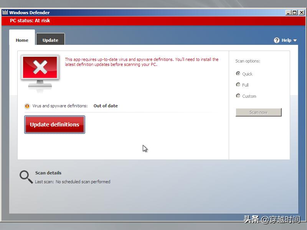Open the Help dropdown menu
Viewport: 307px width, 230px height.
coord(286,40)
